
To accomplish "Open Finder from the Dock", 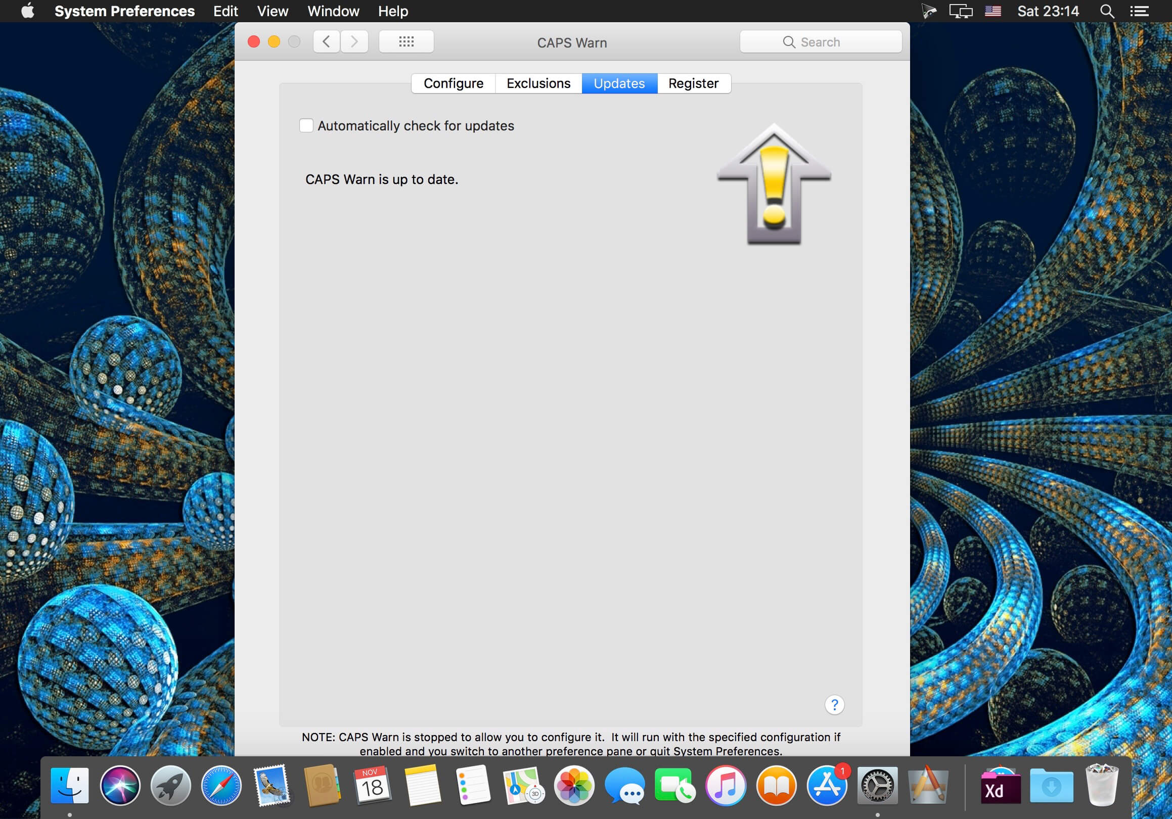I will [x=70, y=785].
